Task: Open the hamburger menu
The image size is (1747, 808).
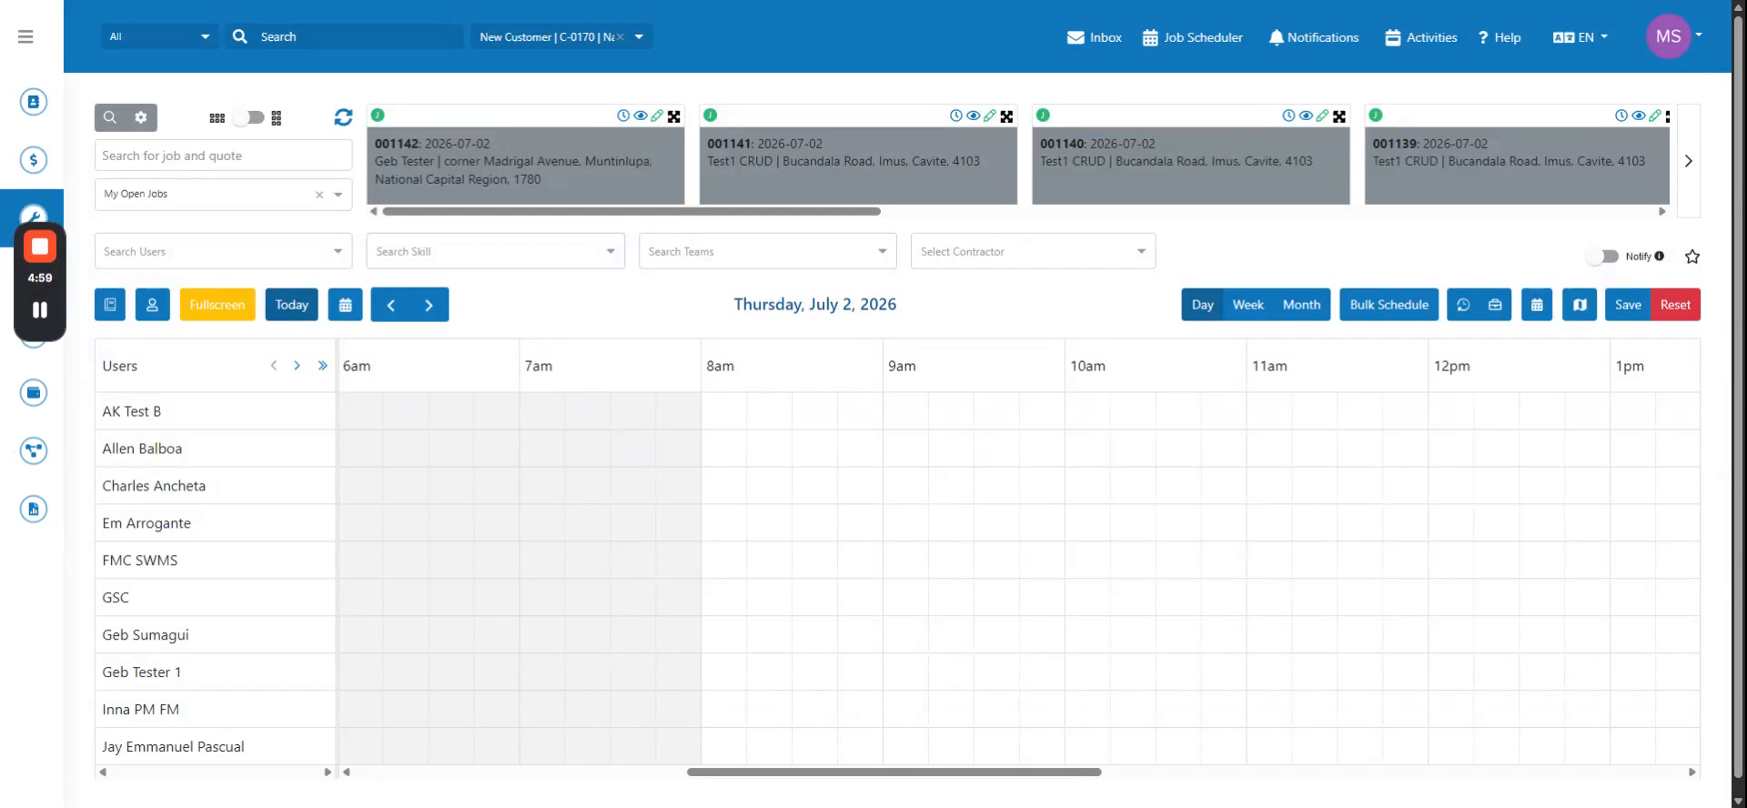Action: (25, 36)
